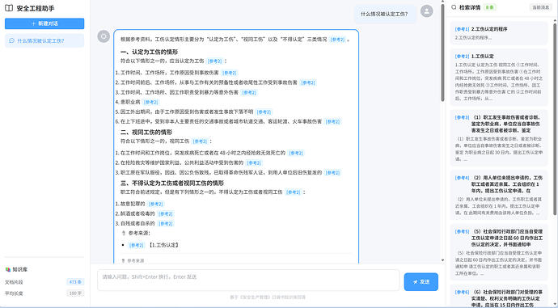This screenshot has width=558, height=308.
Task: Open reference card 参考4 about 用人单位未提出申请
Action: point(499,195)
